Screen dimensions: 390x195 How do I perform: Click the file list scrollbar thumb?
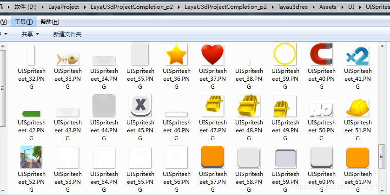coord(382,156)
